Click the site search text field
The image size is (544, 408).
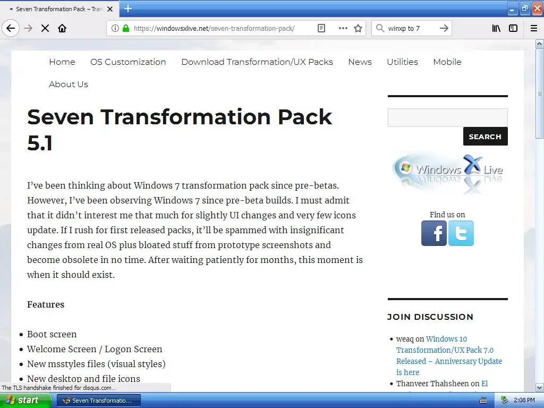pyautogui.click(x=447, y=117)
